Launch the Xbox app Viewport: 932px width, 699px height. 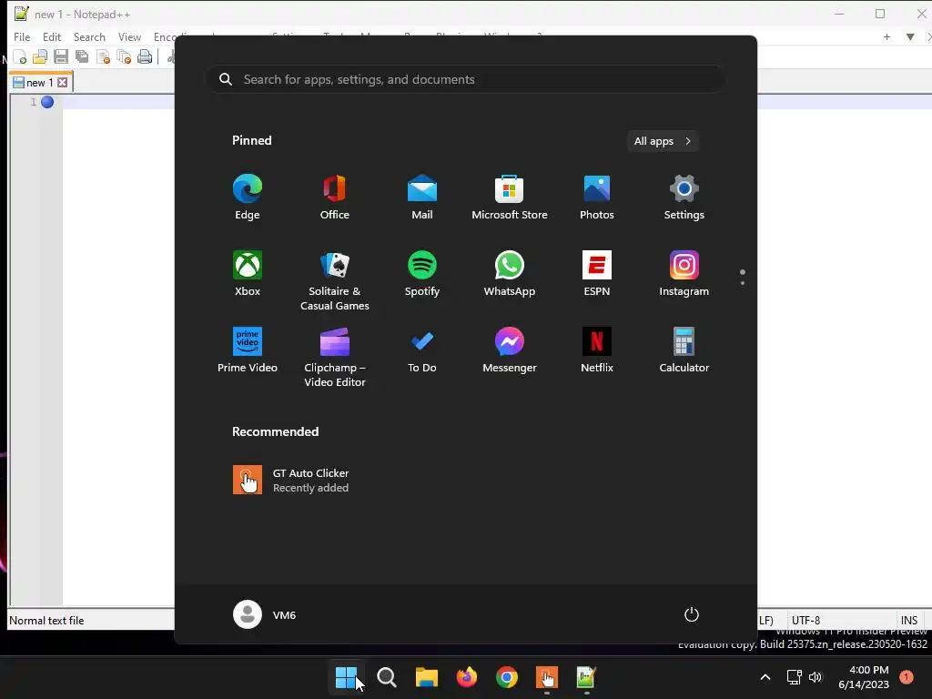point(248,274)
